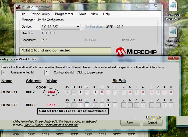The image size is (188, 137).
Task: Toggle CONFIG2 bit 8
Action: click(115, 105)
